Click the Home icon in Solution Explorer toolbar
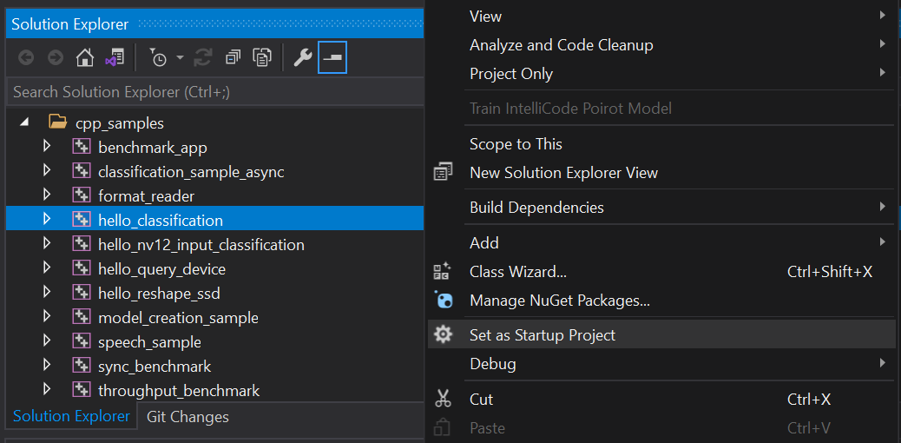The image size is (901, 443). click(x=85, y=57)
